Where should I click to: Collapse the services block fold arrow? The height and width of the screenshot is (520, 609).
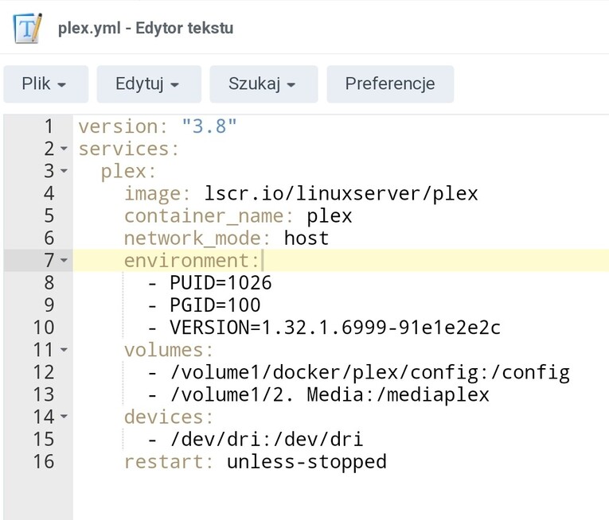[x=64, y=149]
